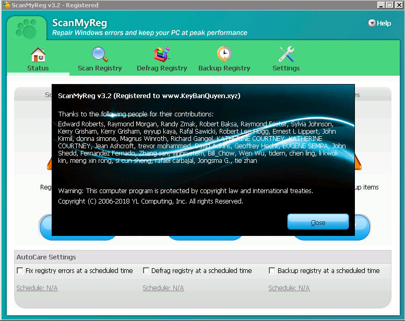Close the ScanMyReg main window
This screenshot has width=405, height=321.
(x=399, y=5)
